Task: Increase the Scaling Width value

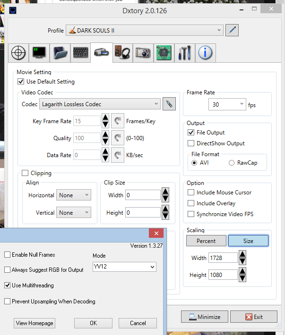Action: (x=242, y=254)
